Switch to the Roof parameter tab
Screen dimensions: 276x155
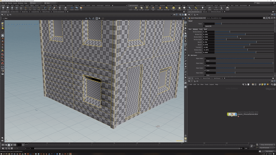click(205, 29)
